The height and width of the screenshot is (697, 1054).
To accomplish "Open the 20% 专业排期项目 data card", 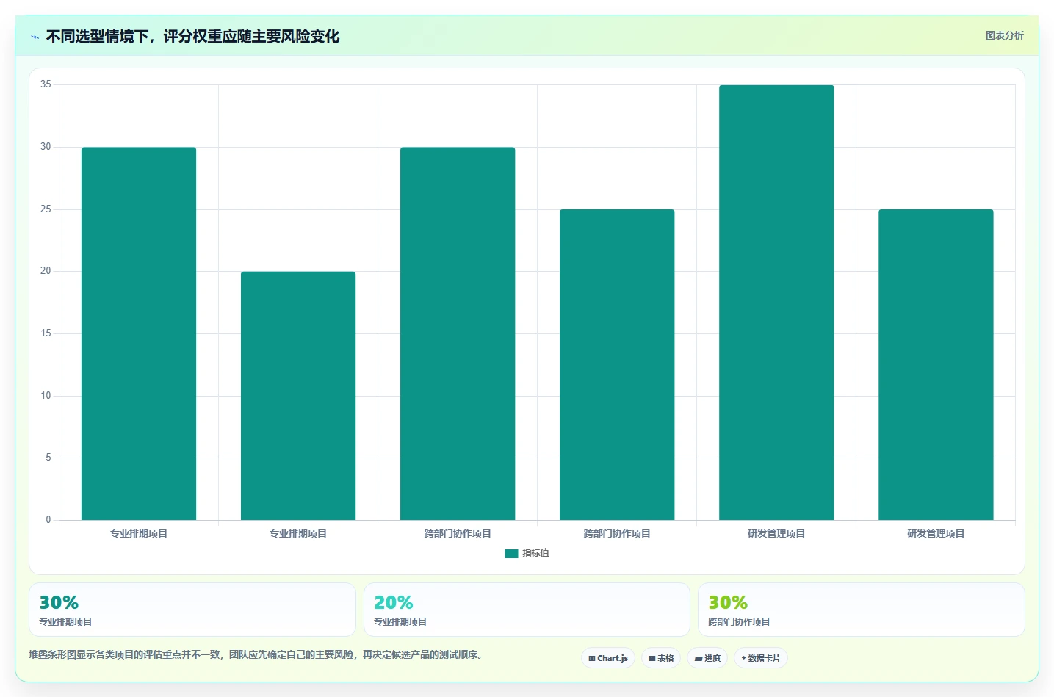I will 527,610.
